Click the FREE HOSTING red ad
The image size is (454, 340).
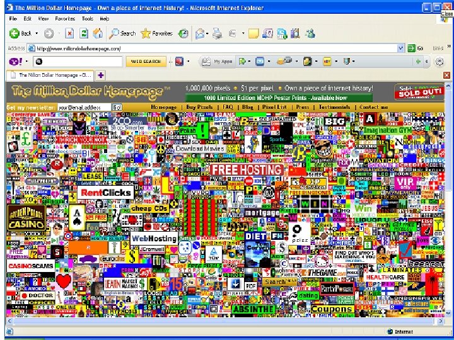pyautogui.click(x=247, y=170)
